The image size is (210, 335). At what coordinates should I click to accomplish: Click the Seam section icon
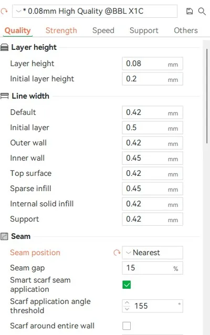pos(4,236)
